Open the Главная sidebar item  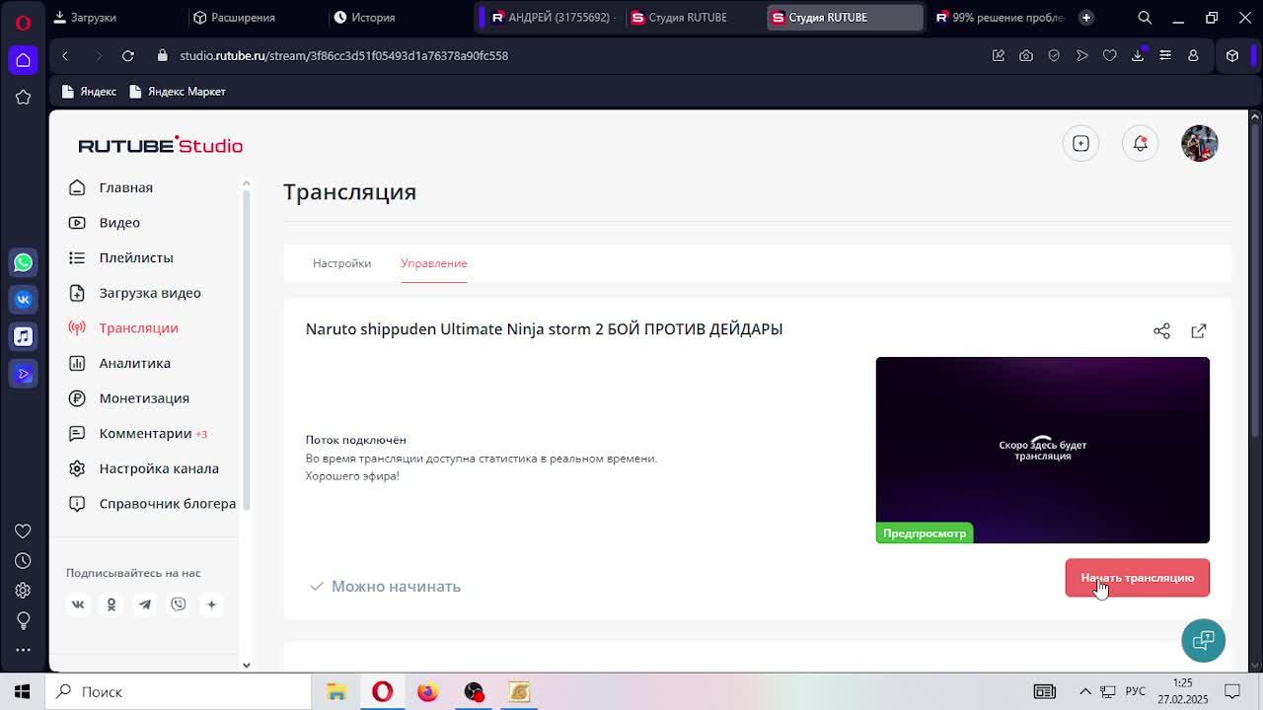125,187
